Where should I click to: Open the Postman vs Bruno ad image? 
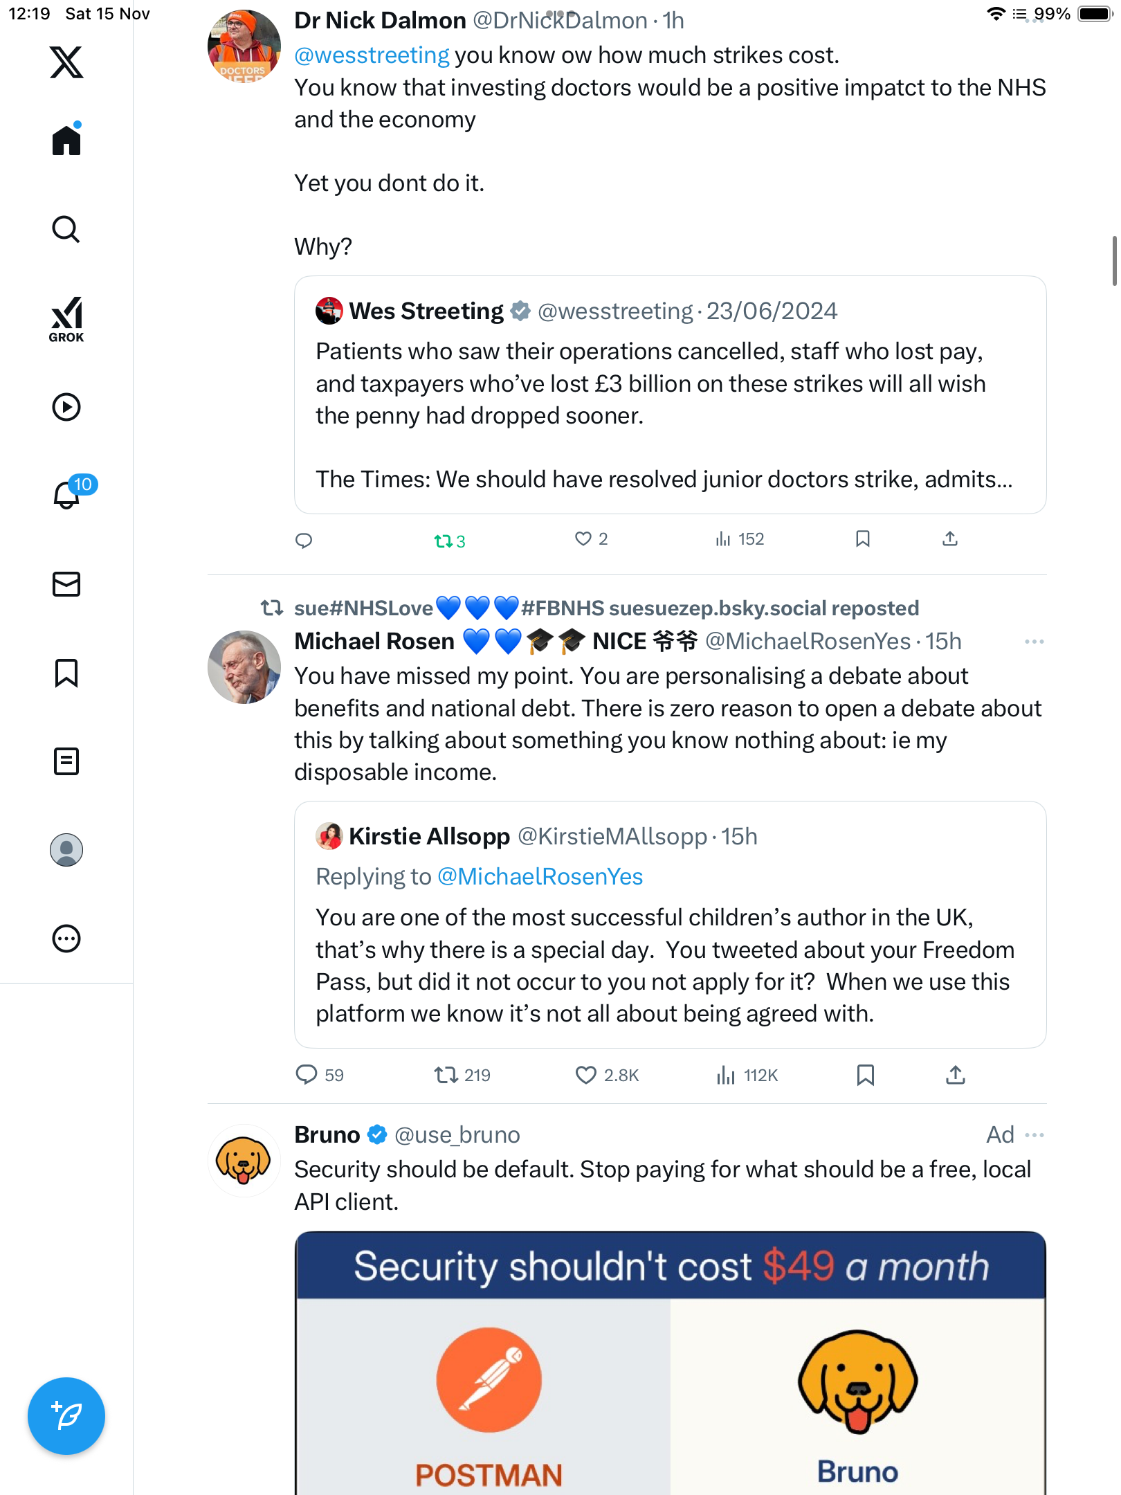pos(670,1363)
